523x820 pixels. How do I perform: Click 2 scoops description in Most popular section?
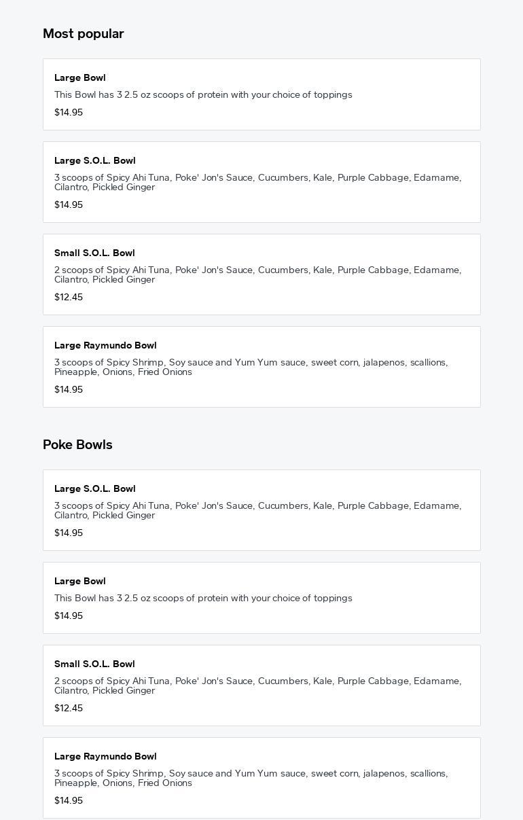[x=257, y=274]
